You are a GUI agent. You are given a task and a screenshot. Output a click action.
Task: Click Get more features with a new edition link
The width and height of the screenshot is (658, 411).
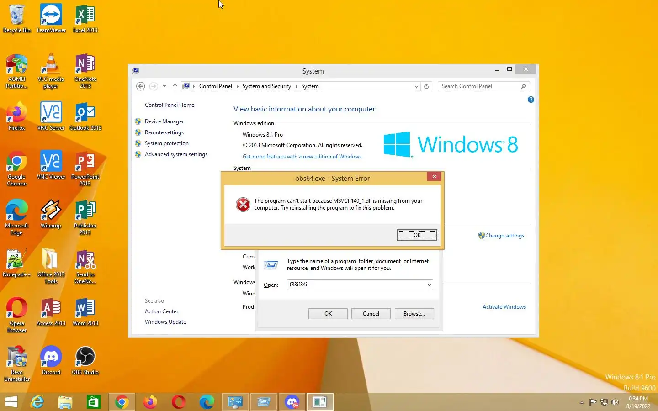click(302, 157)
